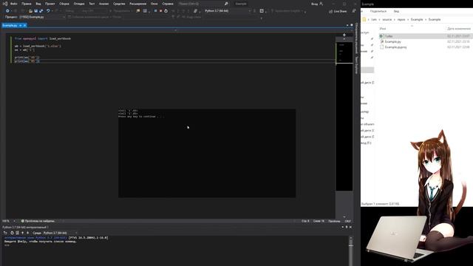Click the restart debugging icon
This screenshot has height=266, width=473.
[x=166, y=11]
